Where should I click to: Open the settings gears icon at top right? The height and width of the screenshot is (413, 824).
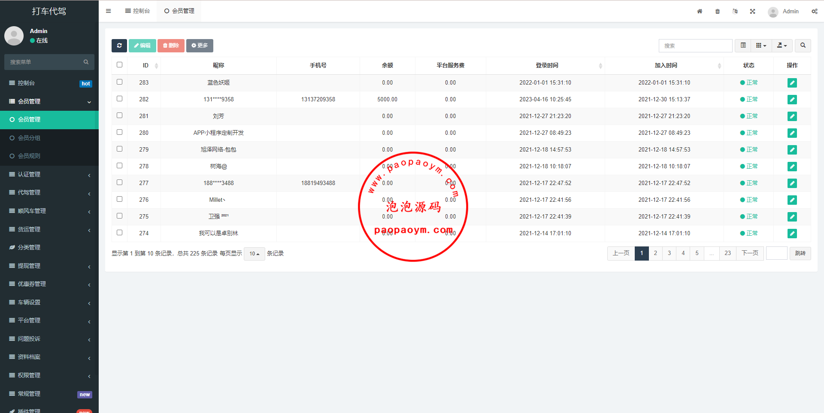click(814, 12)
